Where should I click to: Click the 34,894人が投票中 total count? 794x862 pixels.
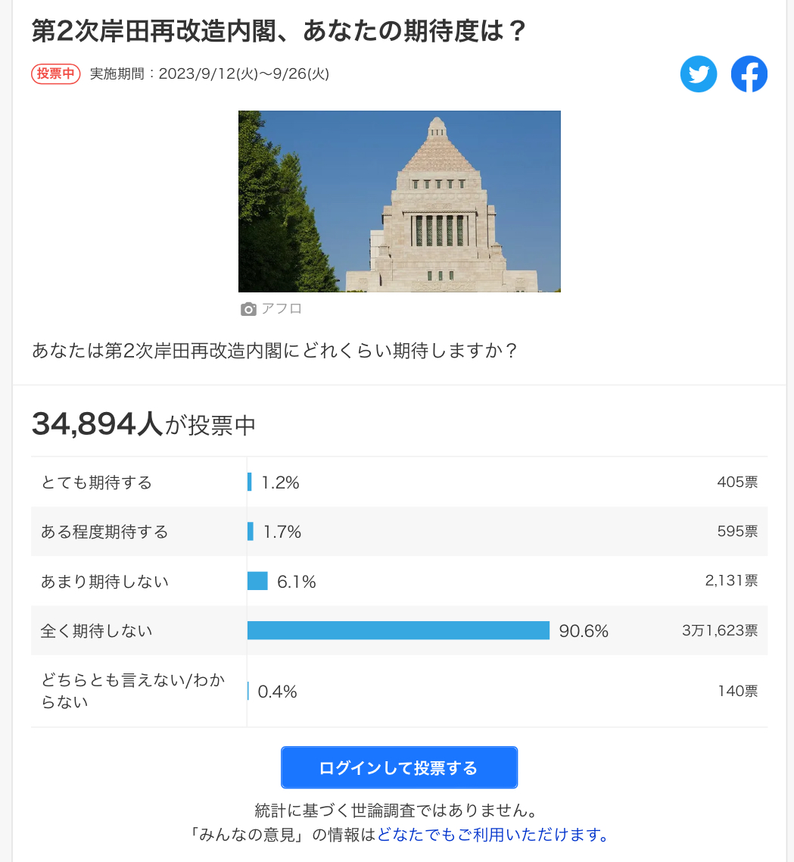(144, 424)
